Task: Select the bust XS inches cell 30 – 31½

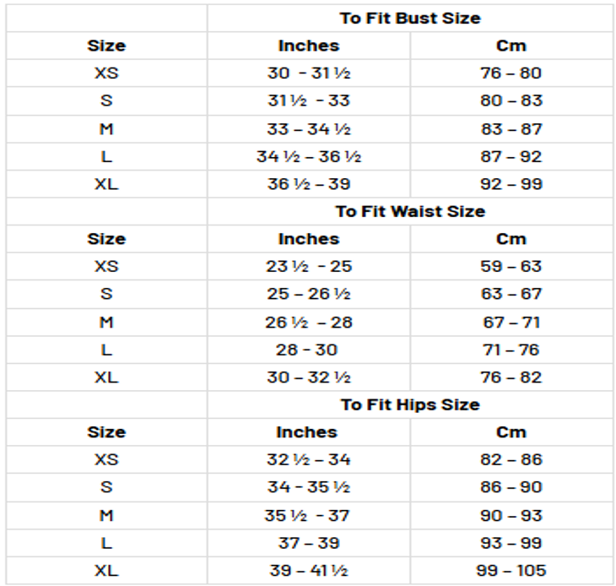Action: click(x=309, y=73)
